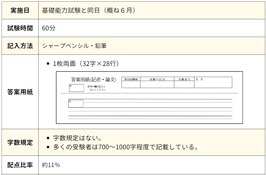
Task: Click the ※ box beside the ※印の欄 note
Action: click(76, 88)
